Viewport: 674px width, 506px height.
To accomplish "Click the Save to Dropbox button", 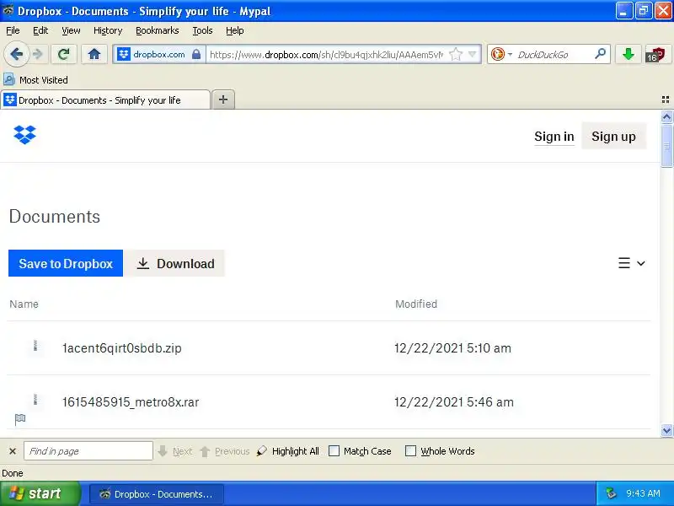I will pyautogui.click(x=66, y=263).
